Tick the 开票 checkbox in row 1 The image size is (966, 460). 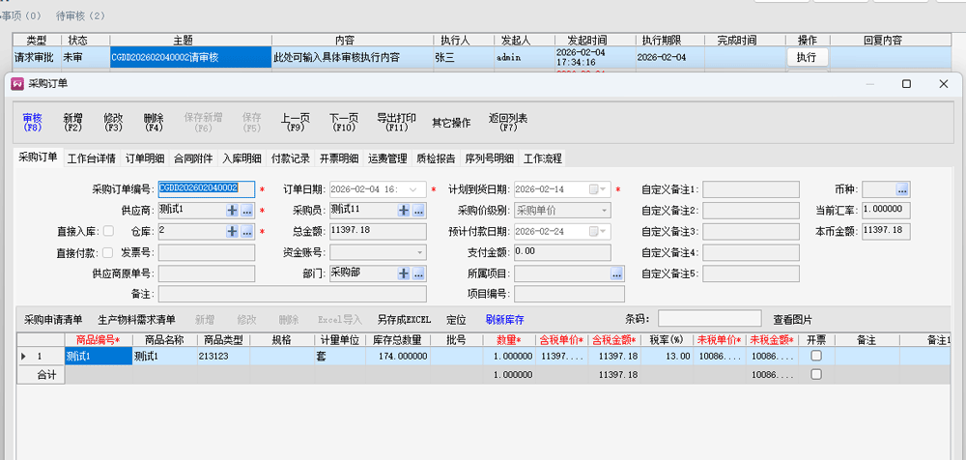816,356
